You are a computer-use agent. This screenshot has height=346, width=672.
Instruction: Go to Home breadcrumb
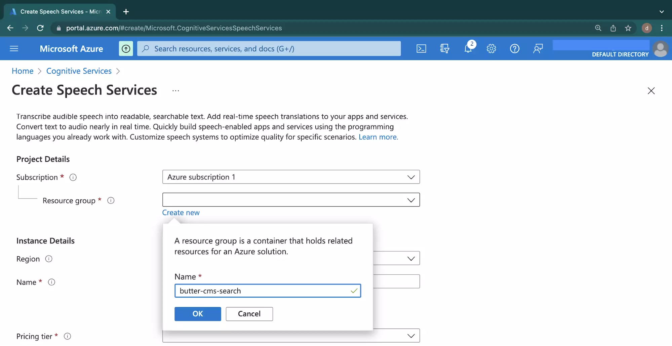pyautogui.click(x=23, y=71)
